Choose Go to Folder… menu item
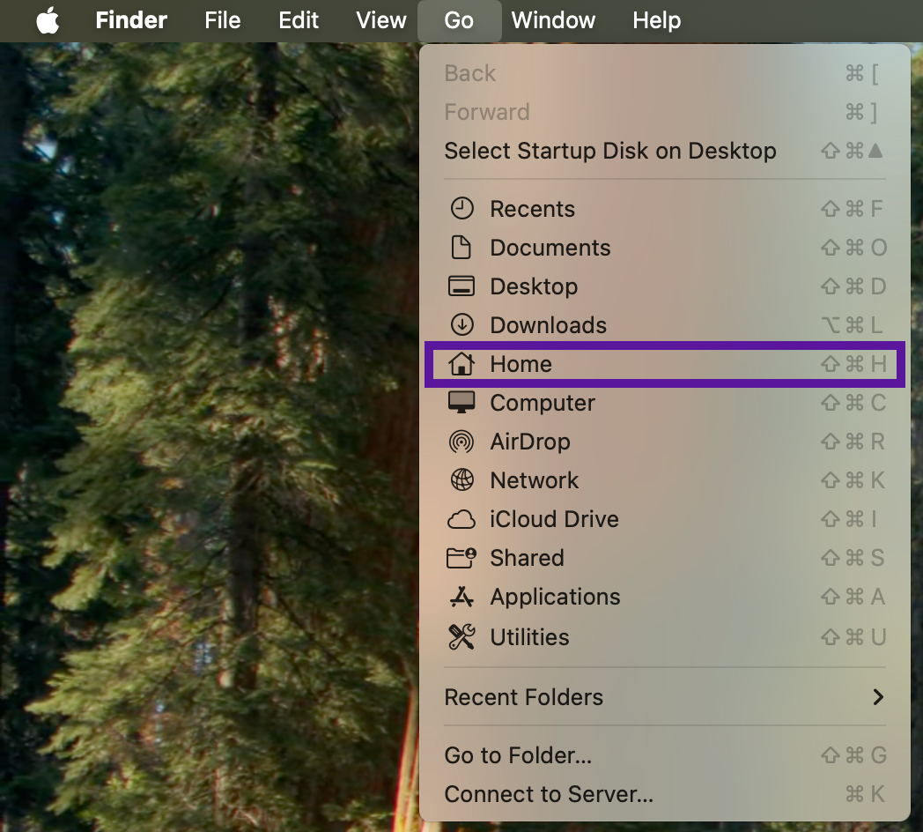 coord(518,755)
